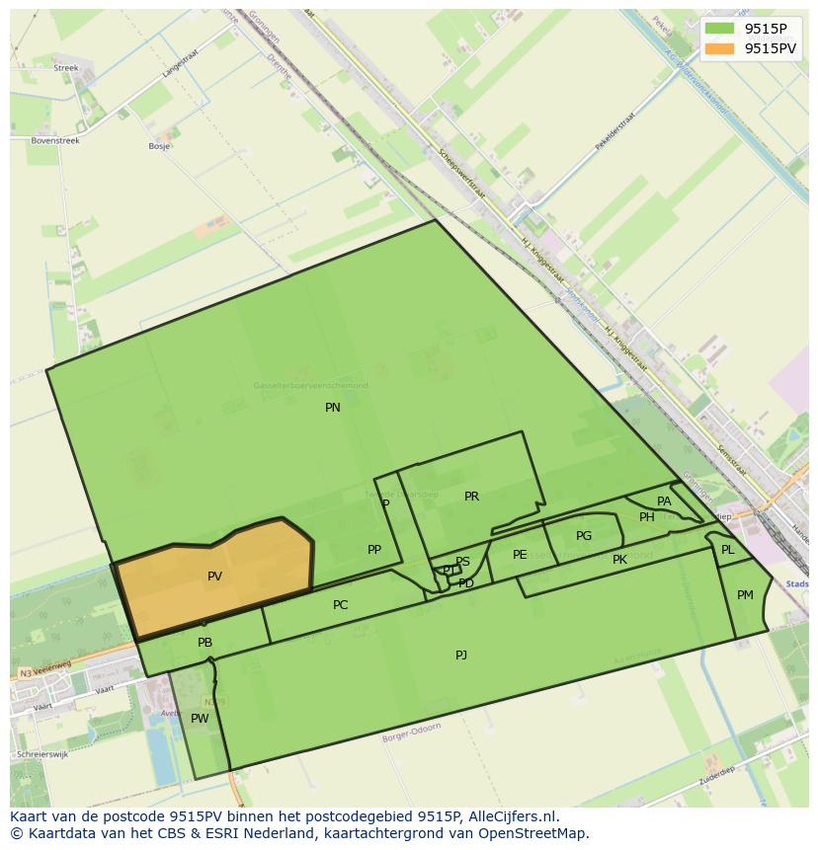
Task: Open the AlleCijfers.nl link
Action: 512,815
